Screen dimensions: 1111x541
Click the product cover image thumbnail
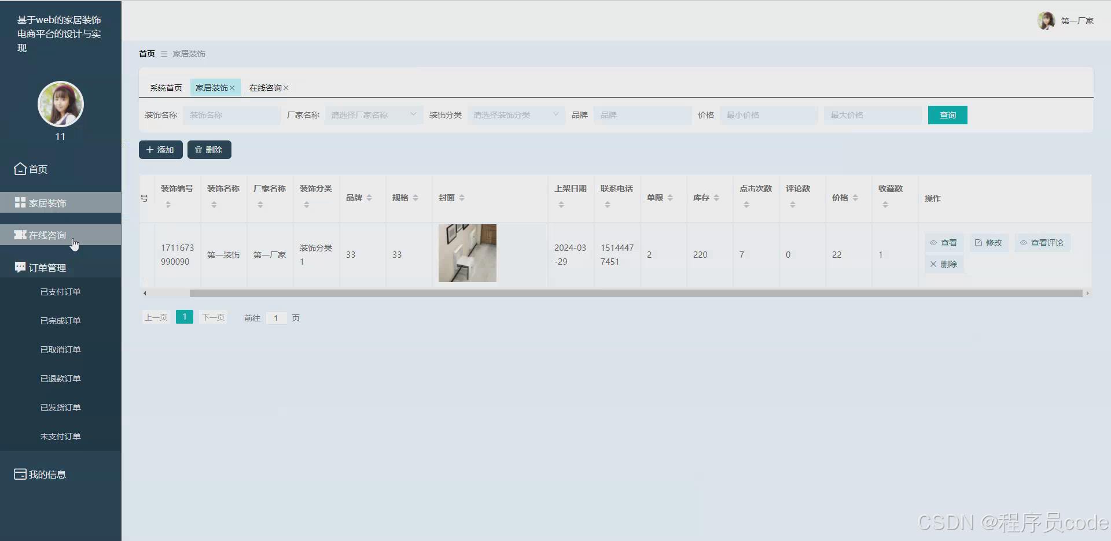coord(467,253)
